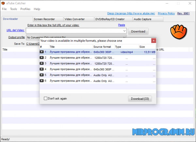Screen dimensions: 196x142
Task: Select row 2 with 1280x720 format
Action: pos(98,58)
